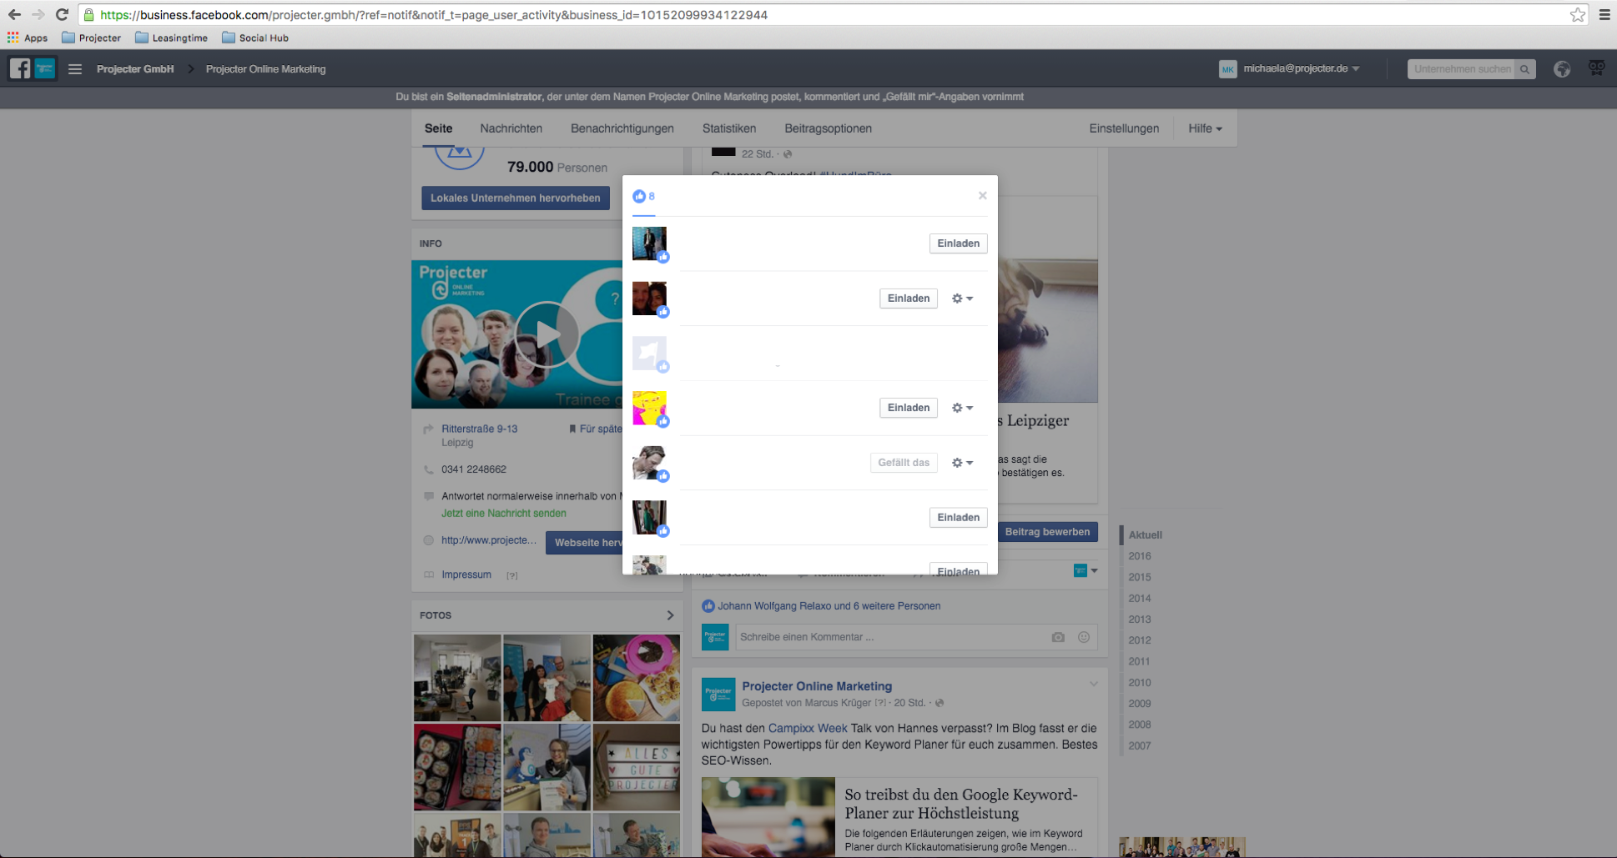Viewport: 1617px width, 858px height.
Task: Open the hamburger menu in Business Manager bar
Action: [75, 69]
